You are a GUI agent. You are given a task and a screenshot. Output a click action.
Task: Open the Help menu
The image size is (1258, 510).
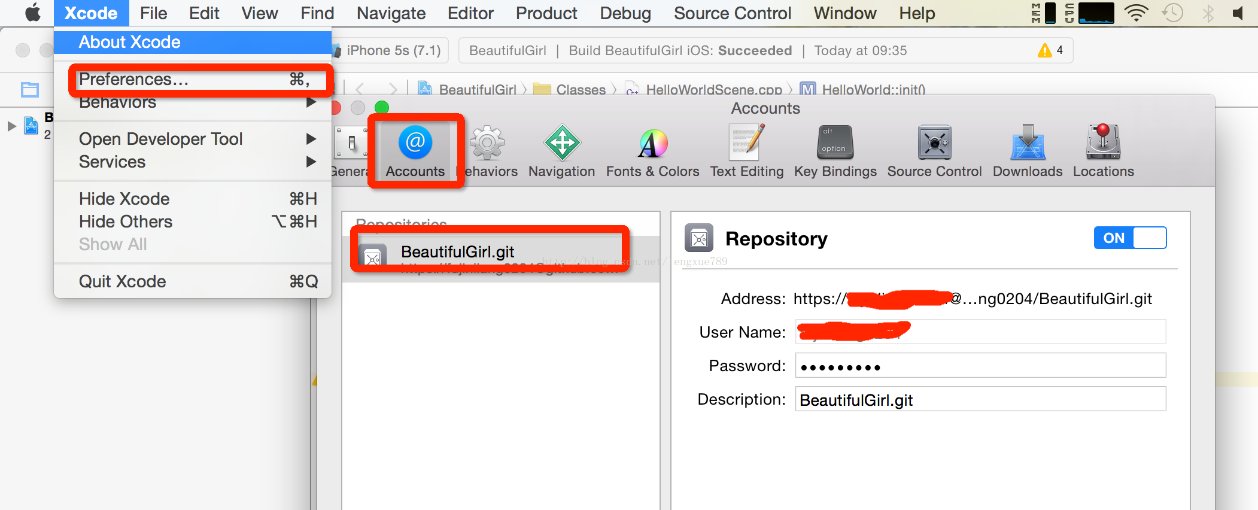coord(917,13)
